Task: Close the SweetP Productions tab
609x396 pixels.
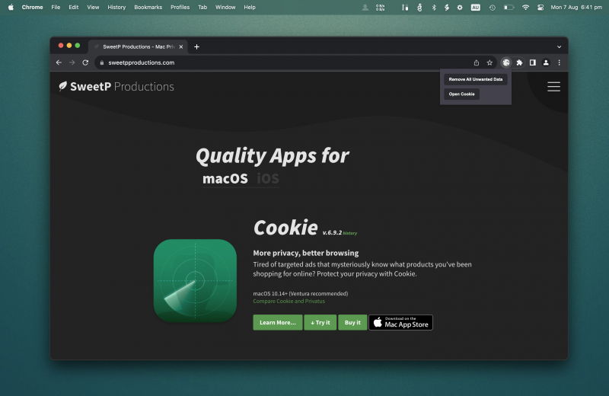Action: click(181, 46)
